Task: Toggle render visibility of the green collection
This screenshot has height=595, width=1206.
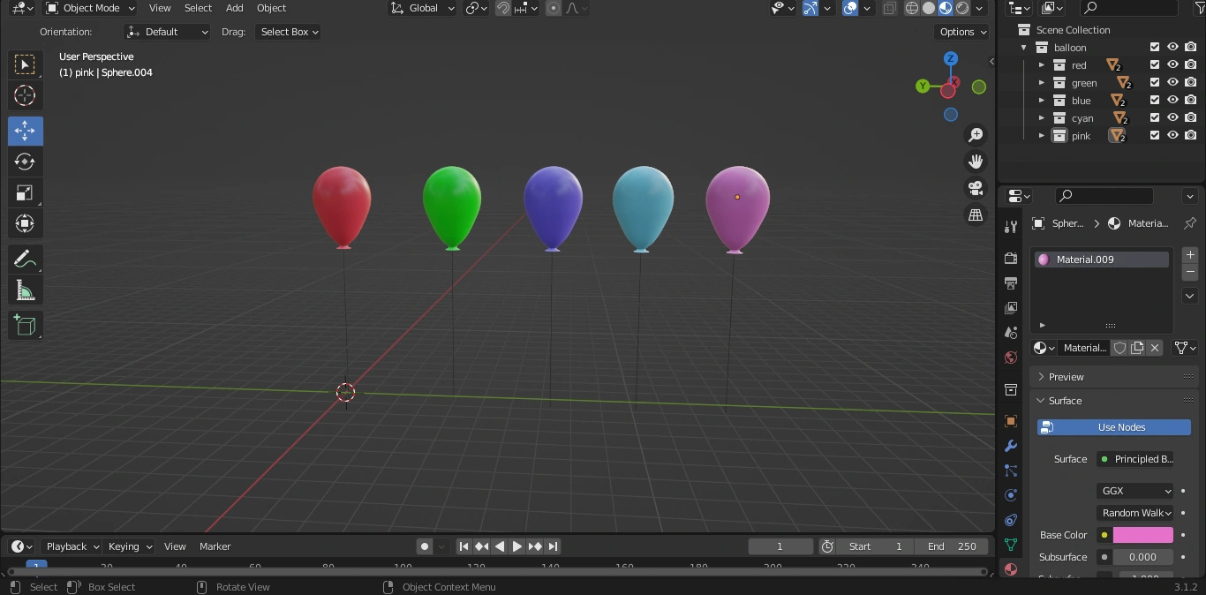Action: tap(1190, 82)
